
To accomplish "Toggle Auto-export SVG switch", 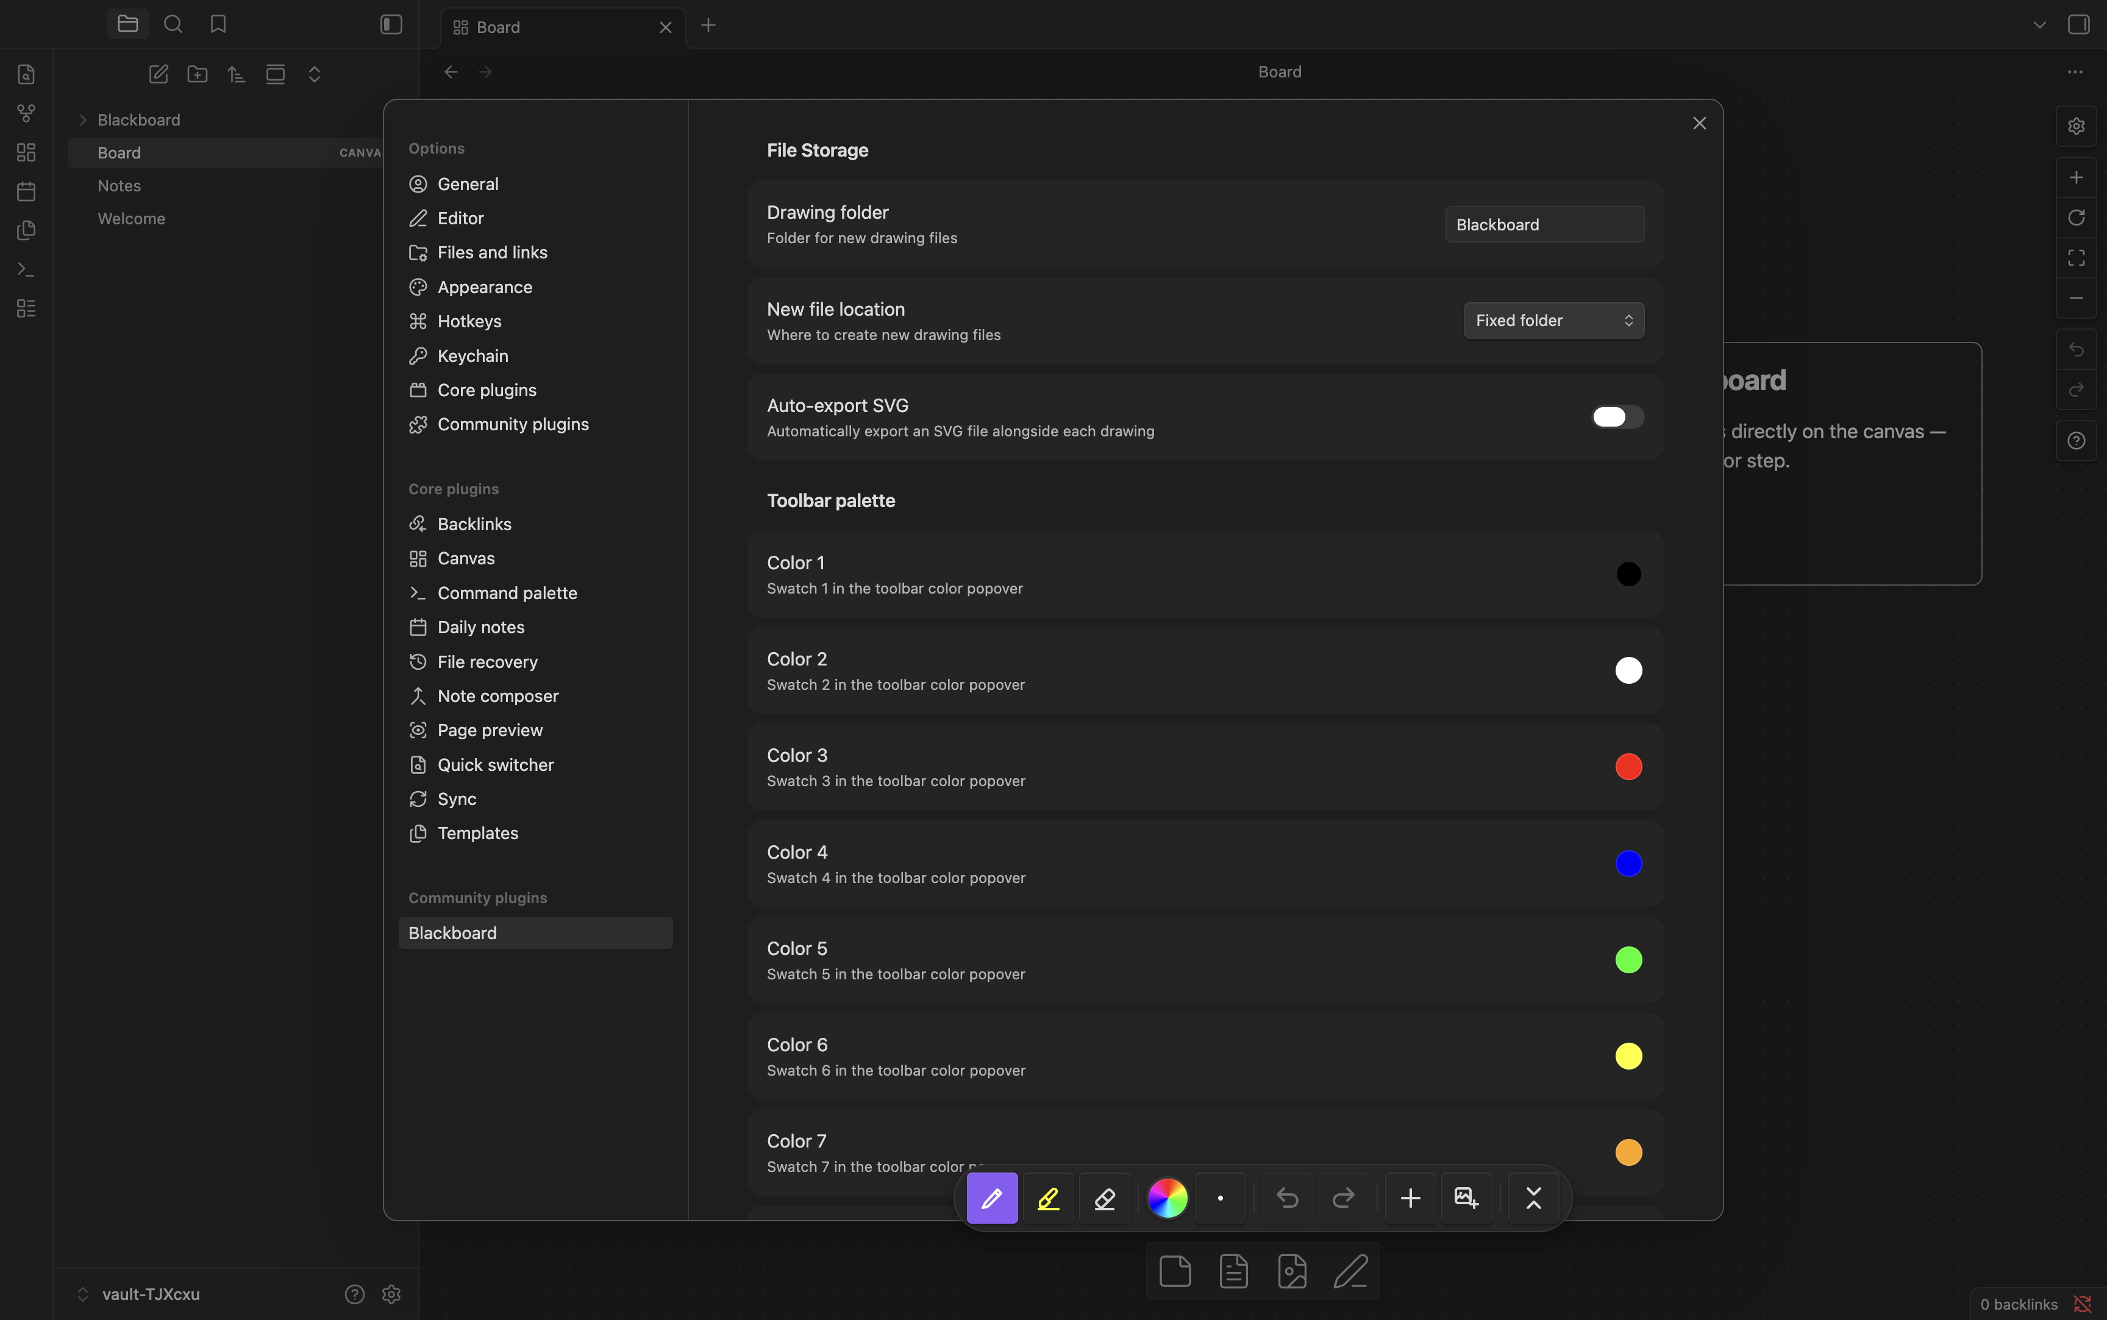I will (x=1617, y=416).
